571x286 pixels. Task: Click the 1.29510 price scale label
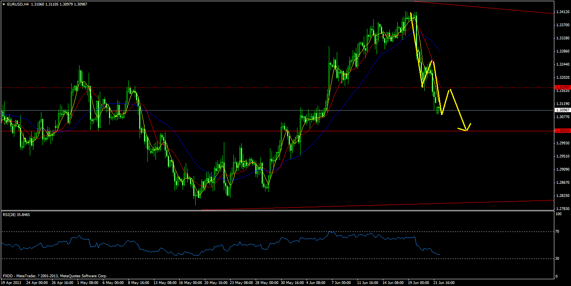click(563, 156)
